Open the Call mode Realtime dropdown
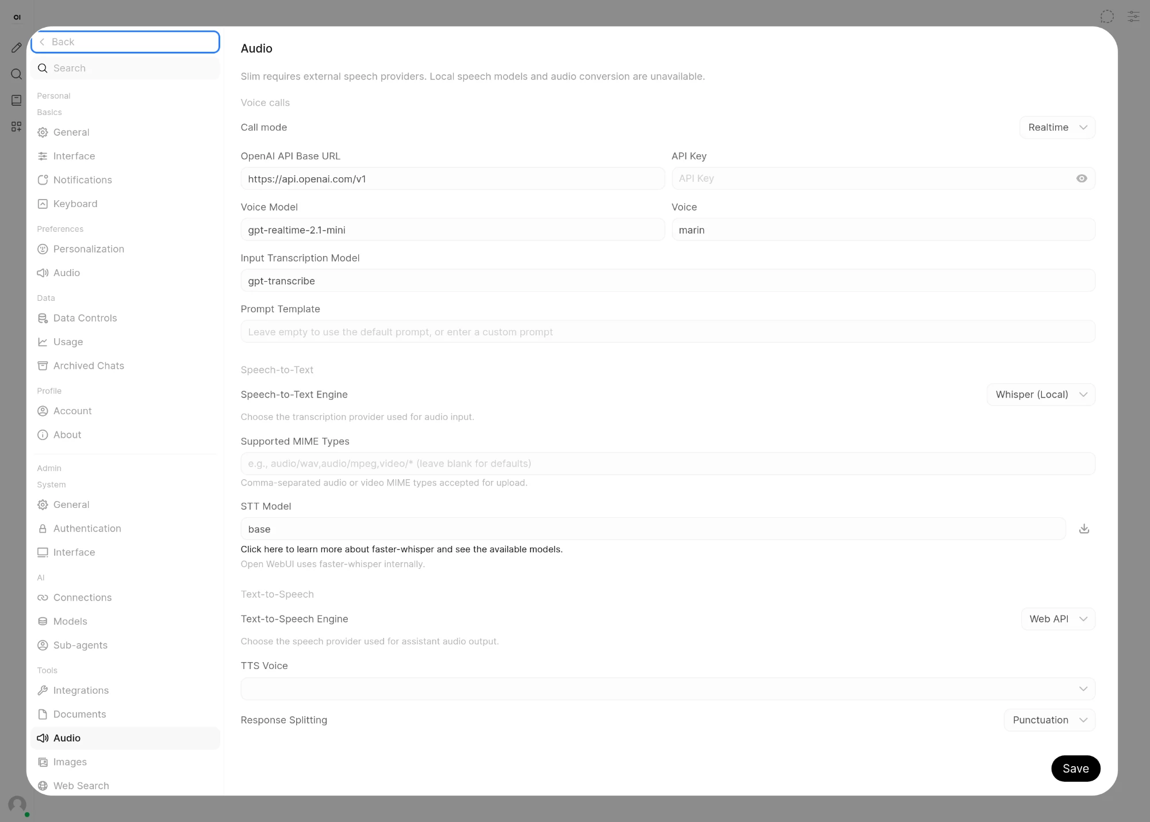 coord(1057,127)
